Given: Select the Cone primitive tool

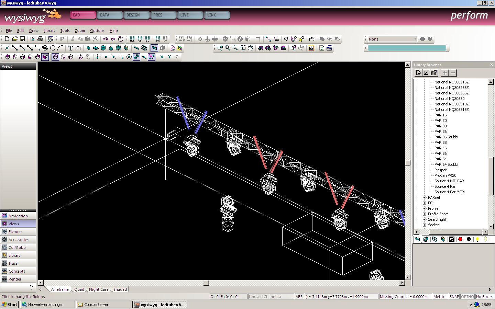Looking at the screenshot, I should click(x=111, y=48).
